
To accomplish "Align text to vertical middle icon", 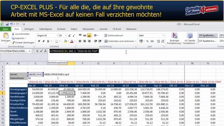I will click(85, 35).
